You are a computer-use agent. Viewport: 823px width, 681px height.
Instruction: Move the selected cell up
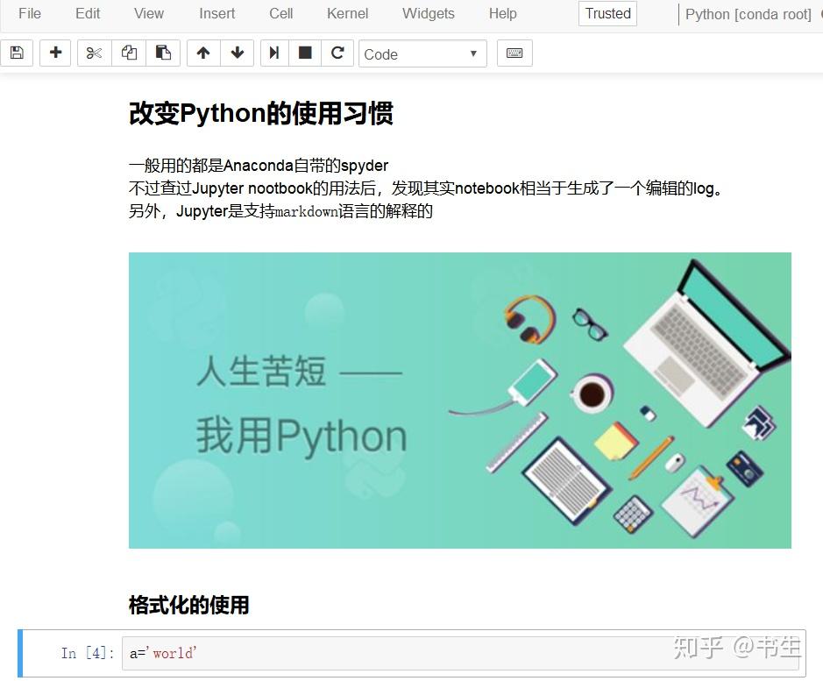tap(202, 53)
